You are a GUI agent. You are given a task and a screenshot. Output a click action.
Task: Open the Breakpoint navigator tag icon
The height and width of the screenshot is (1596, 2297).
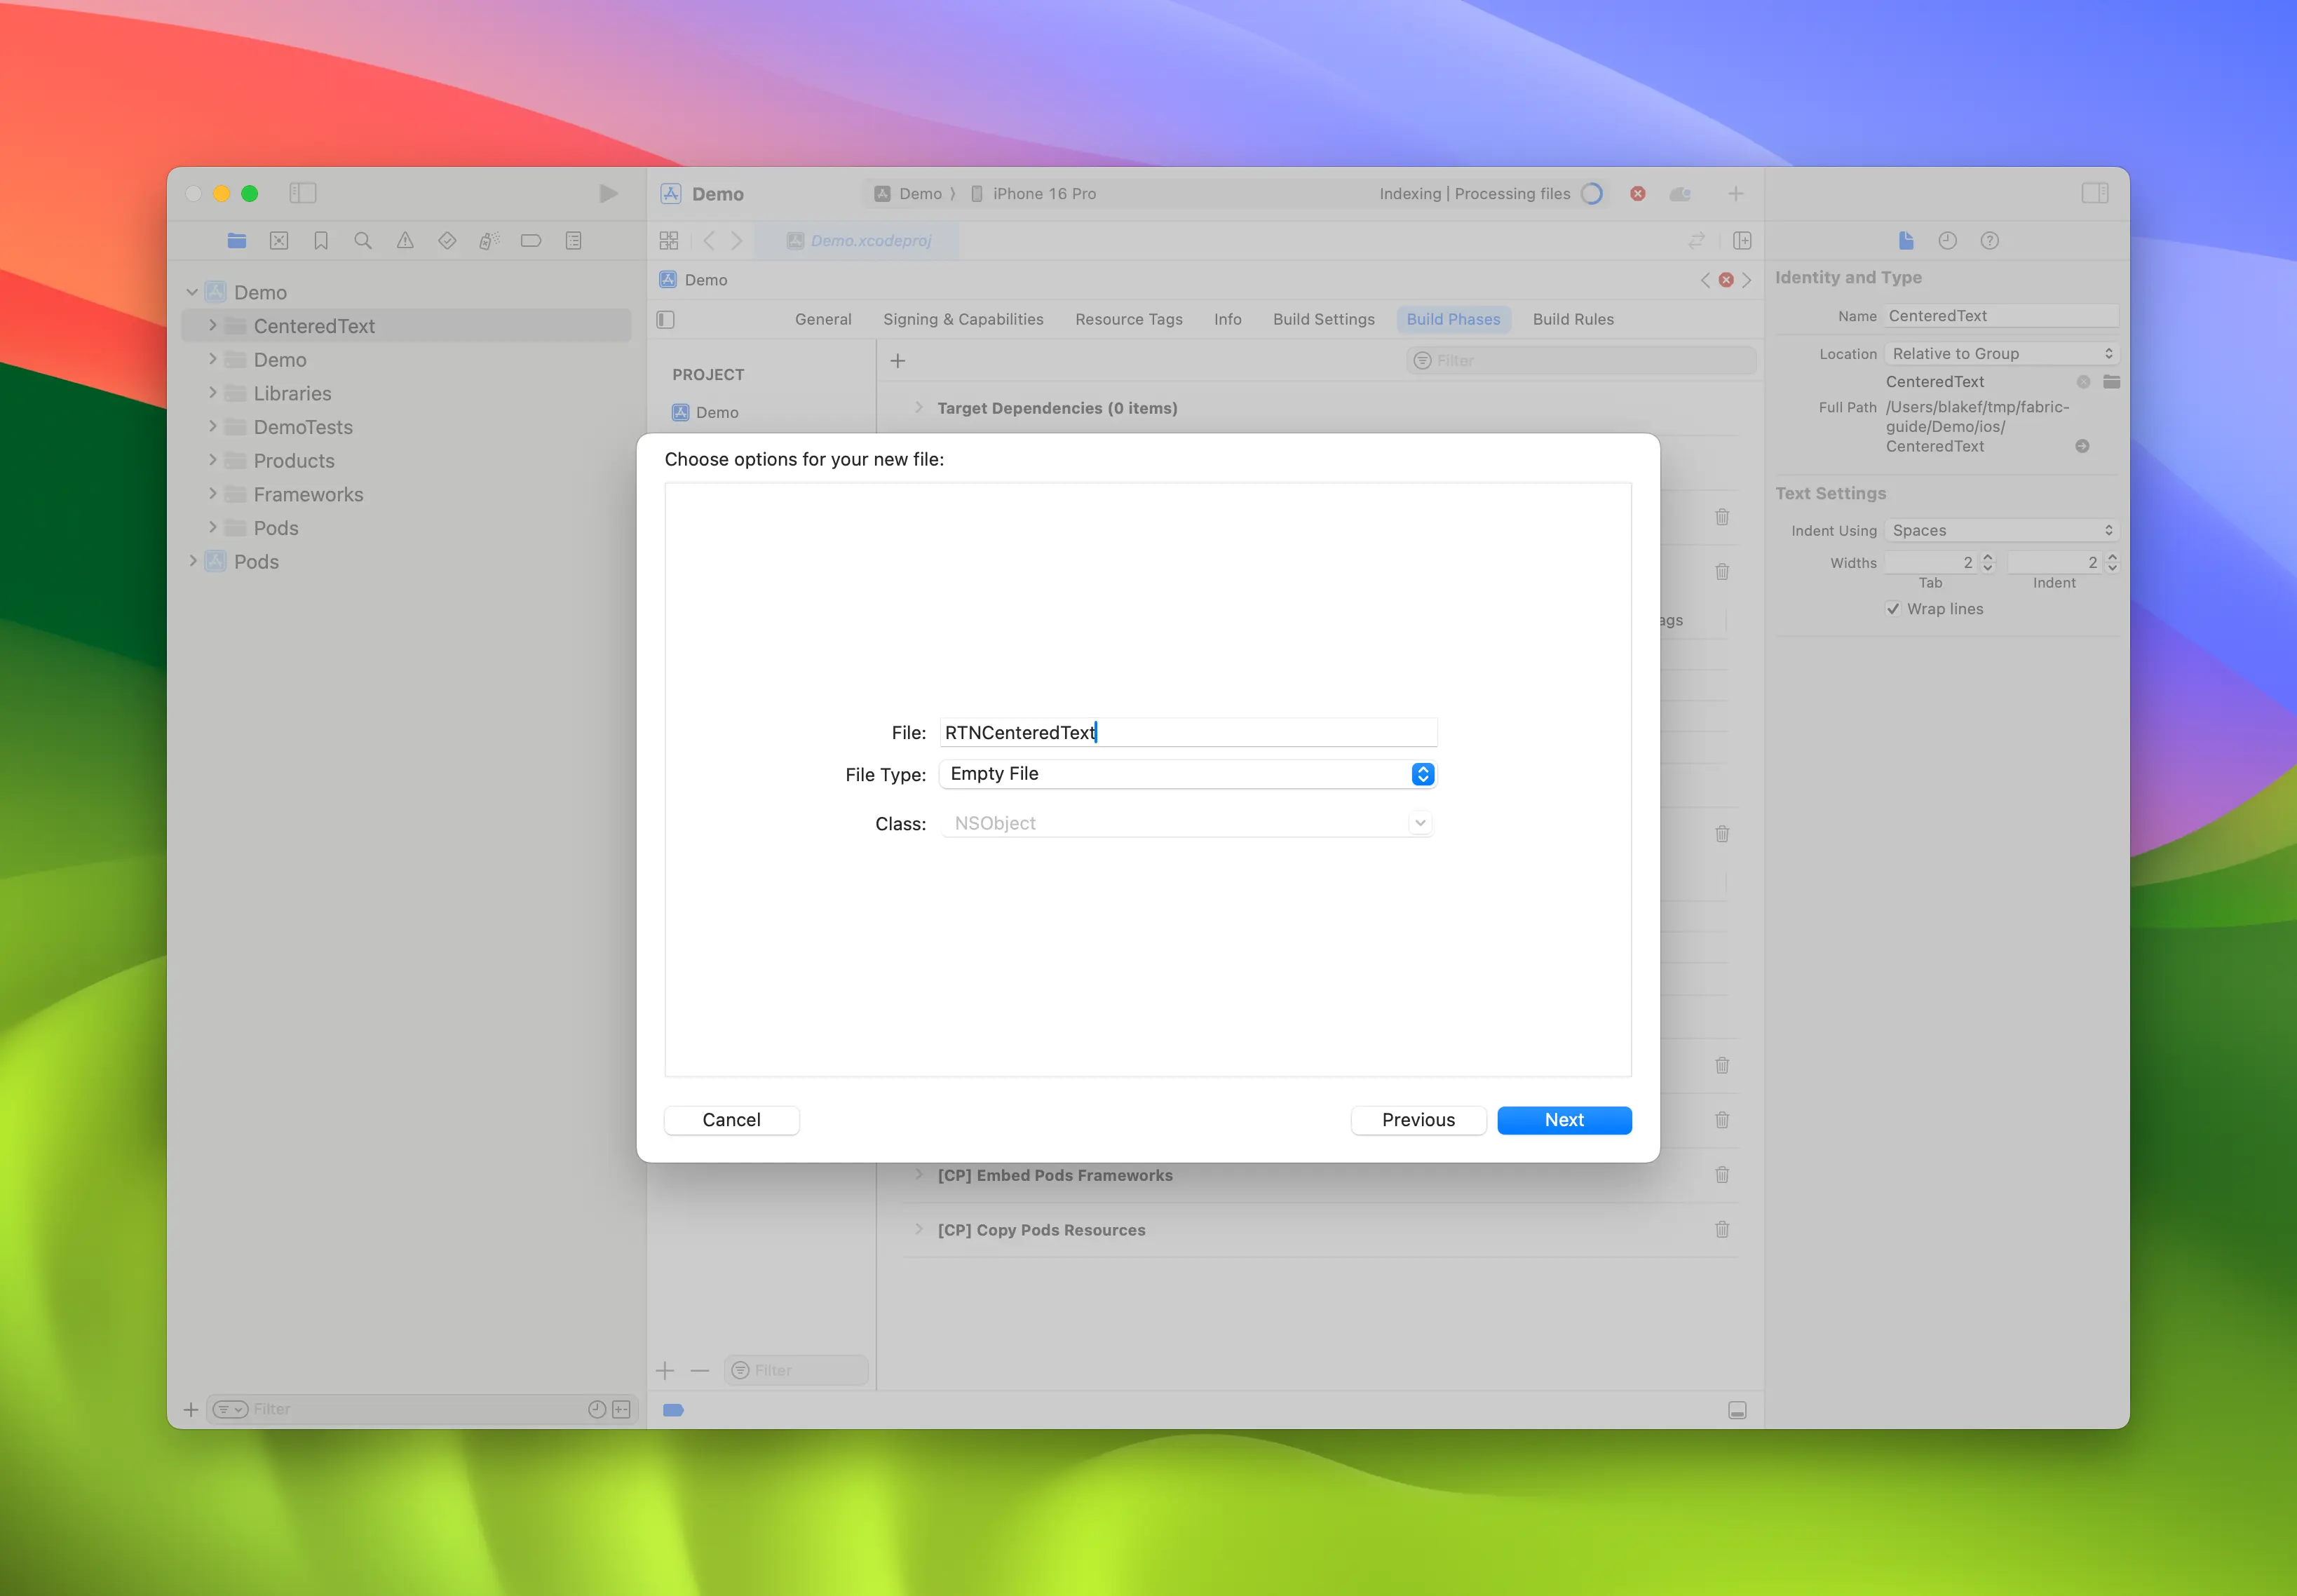pyautogui.click(x=531, y=240)
